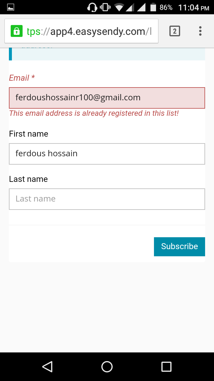Screen dimensions: 214x381
Task: Tap the browser URL address bar
Action: 89,31
